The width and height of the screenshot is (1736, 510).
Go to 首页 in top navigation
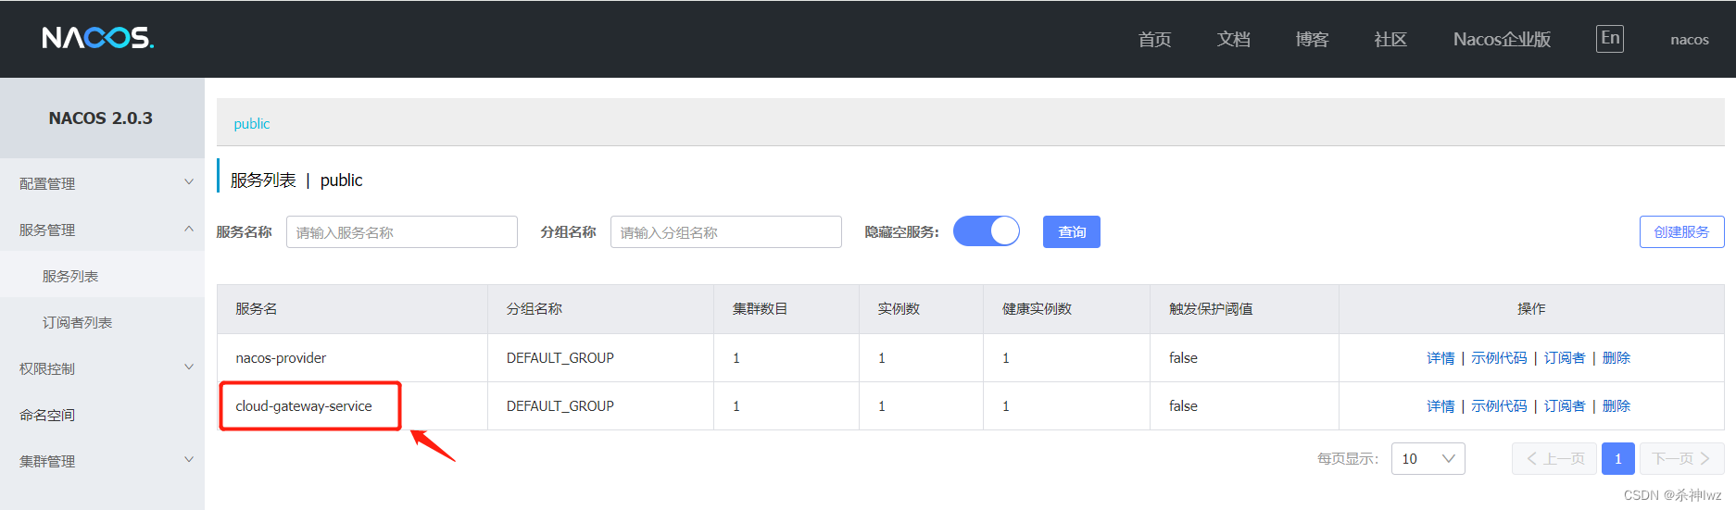point(1154,39)
